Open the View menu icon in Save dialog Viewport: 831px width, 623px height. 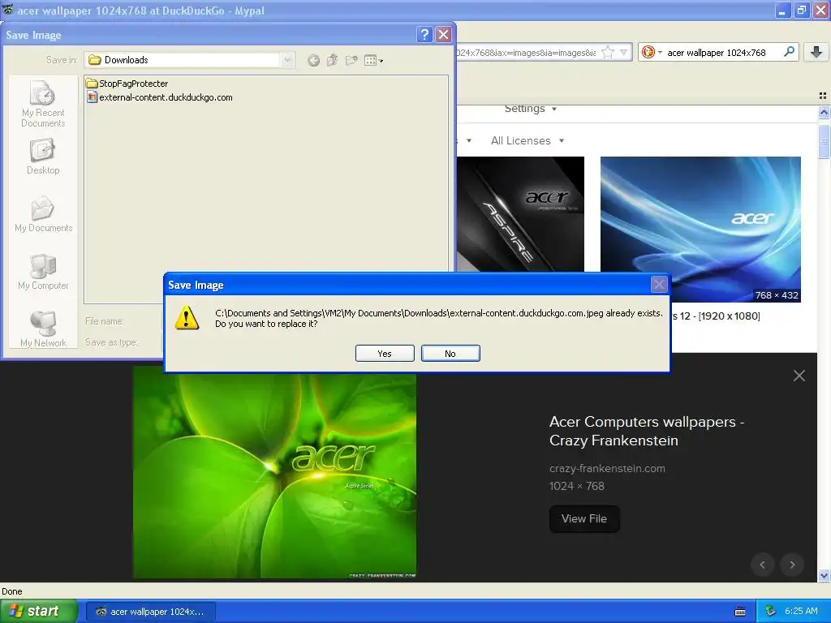(373, 60)
